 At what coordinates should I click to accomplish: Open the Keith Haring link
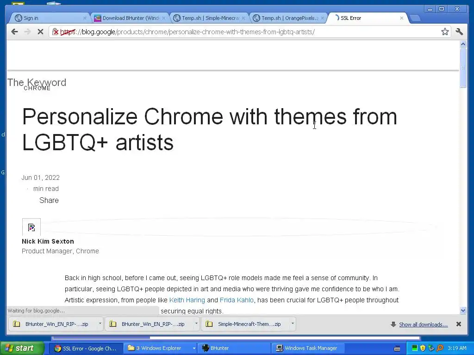[x=187, y=300]
